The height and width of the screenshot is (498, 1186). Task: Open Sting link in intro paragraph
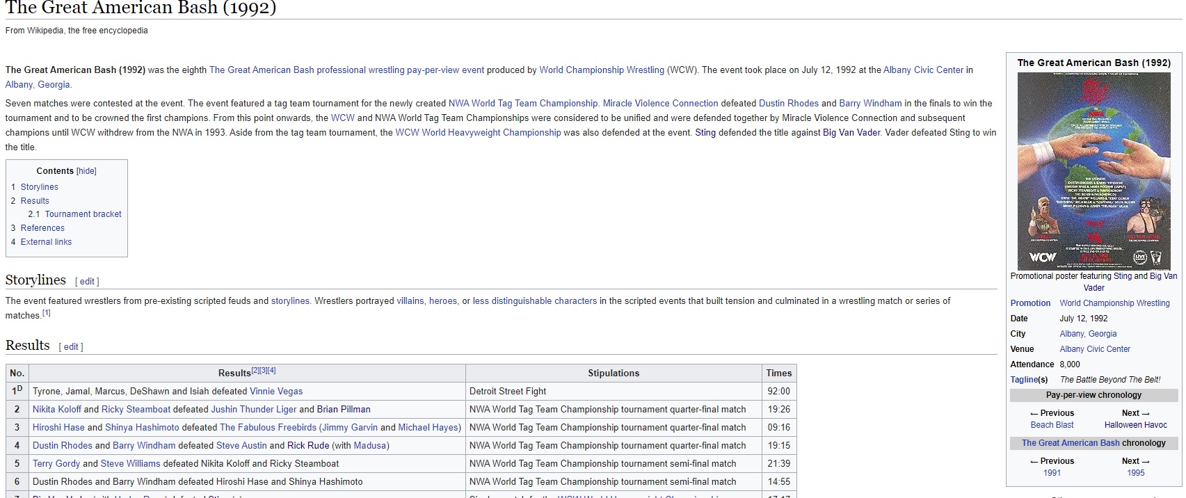click(x=705, y=133)
